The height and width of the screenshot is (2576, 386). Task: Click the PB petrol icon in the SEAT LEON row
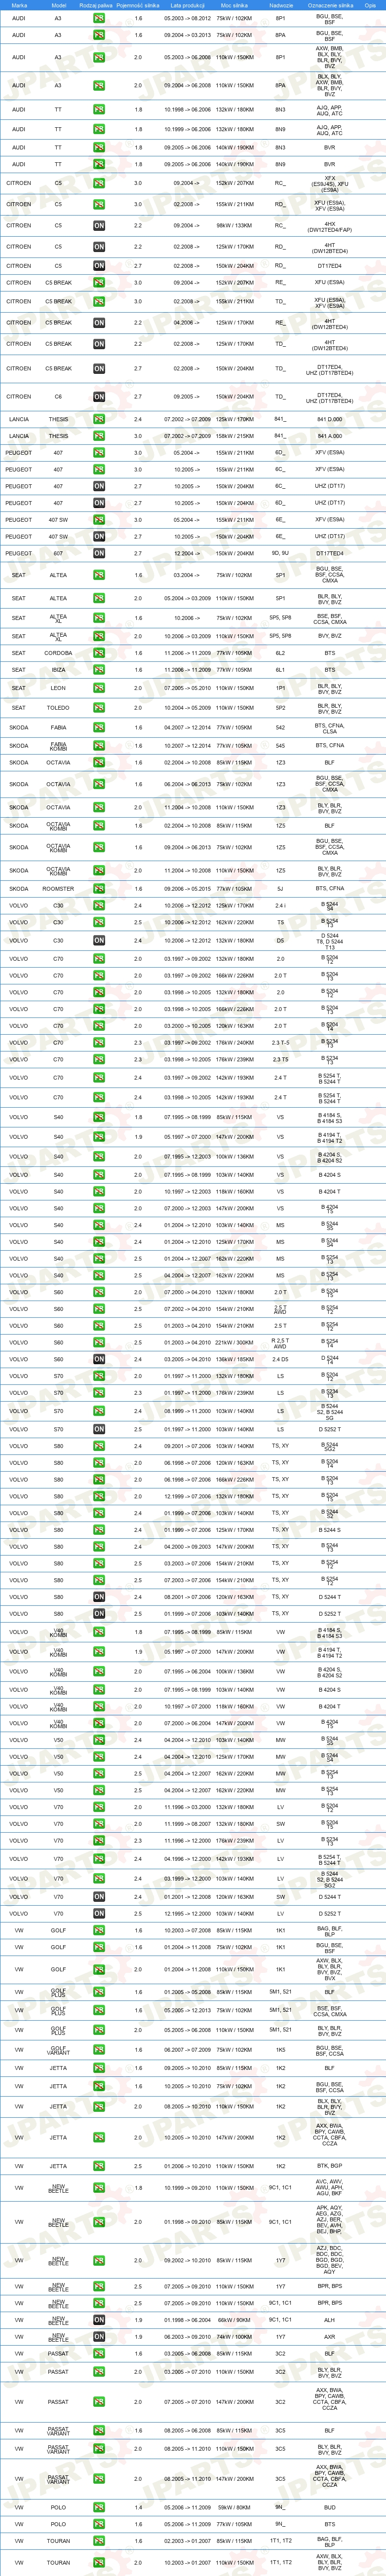pos(99,688)
